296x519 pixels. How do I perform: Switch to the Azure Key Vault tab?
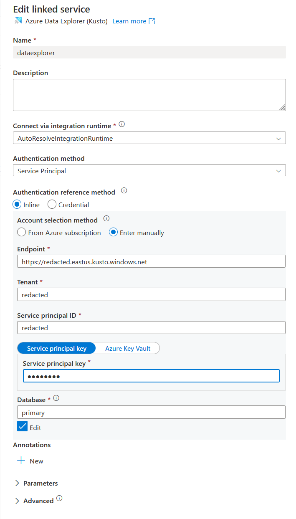128,348
